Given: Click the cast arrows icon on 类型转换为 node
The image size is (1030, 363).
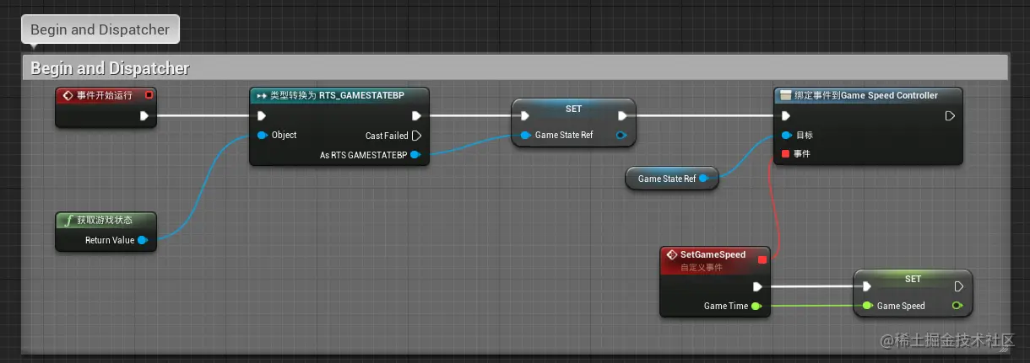Looking at the screenshot, I should 261,96.
